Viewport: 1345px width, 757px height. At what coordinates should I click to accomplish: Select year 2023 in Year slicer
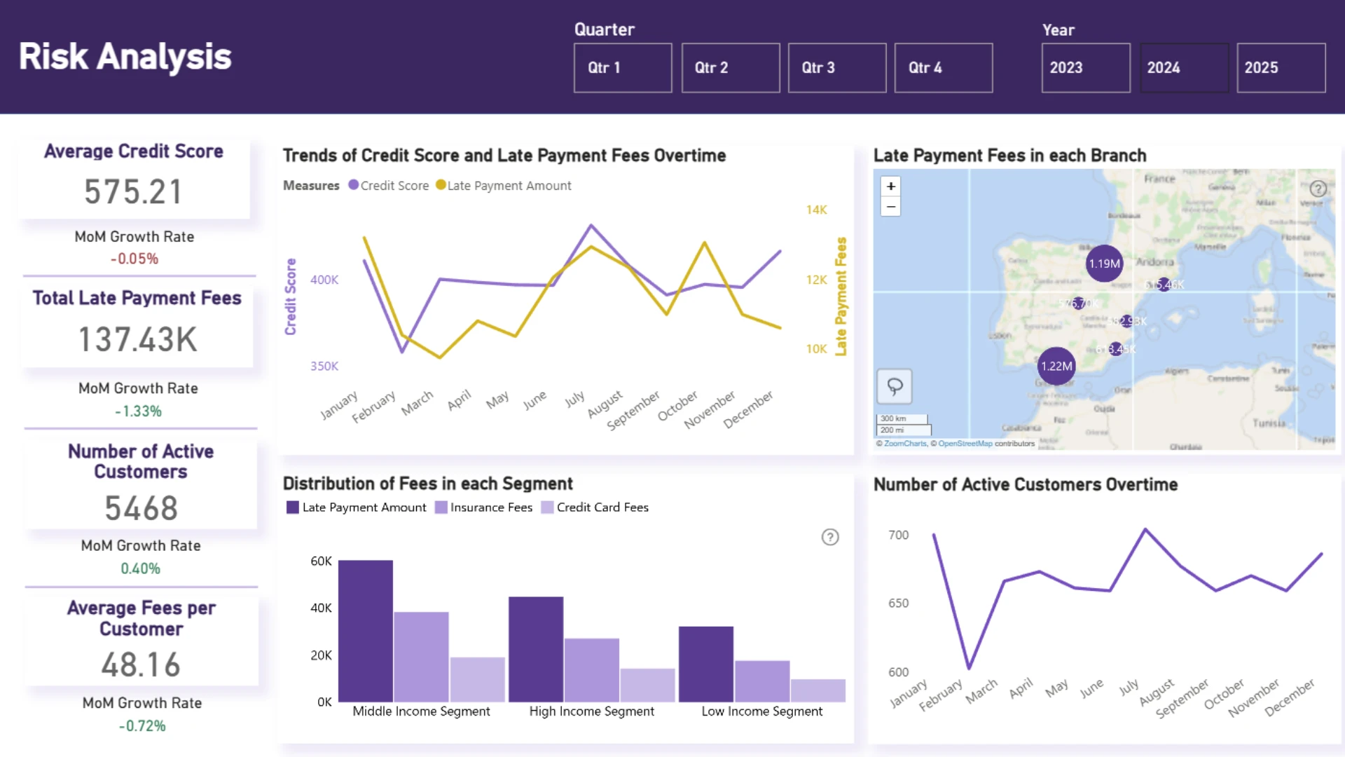click(x=1086, y=68)
